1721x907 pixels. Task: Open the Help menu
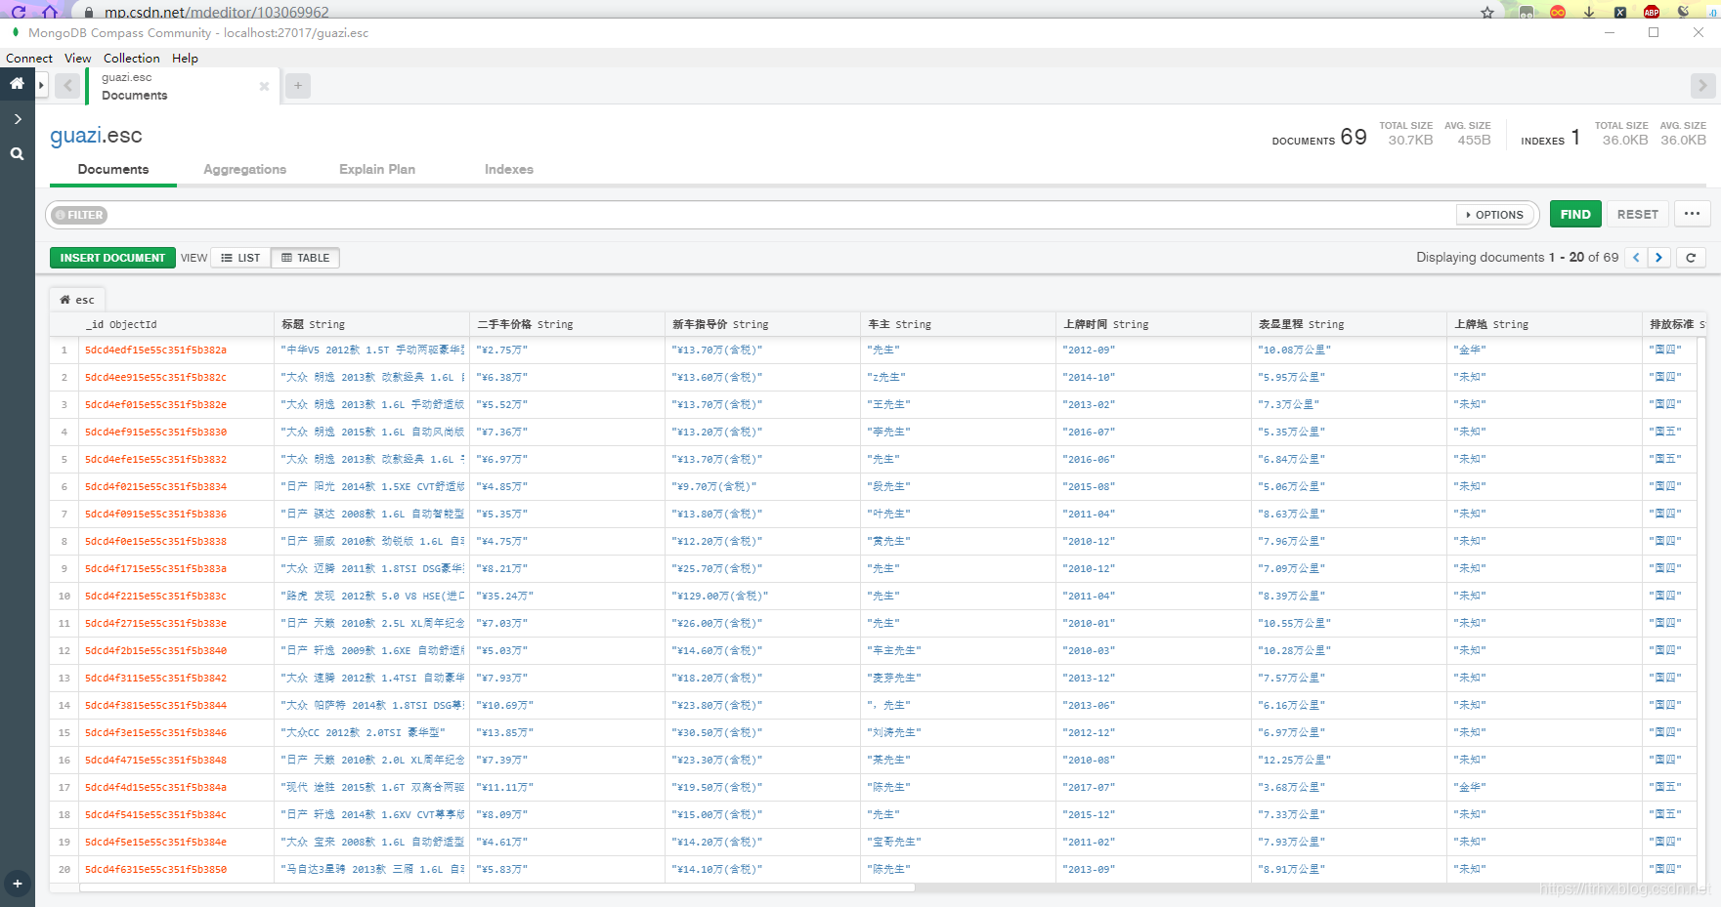tap(186, 59)
